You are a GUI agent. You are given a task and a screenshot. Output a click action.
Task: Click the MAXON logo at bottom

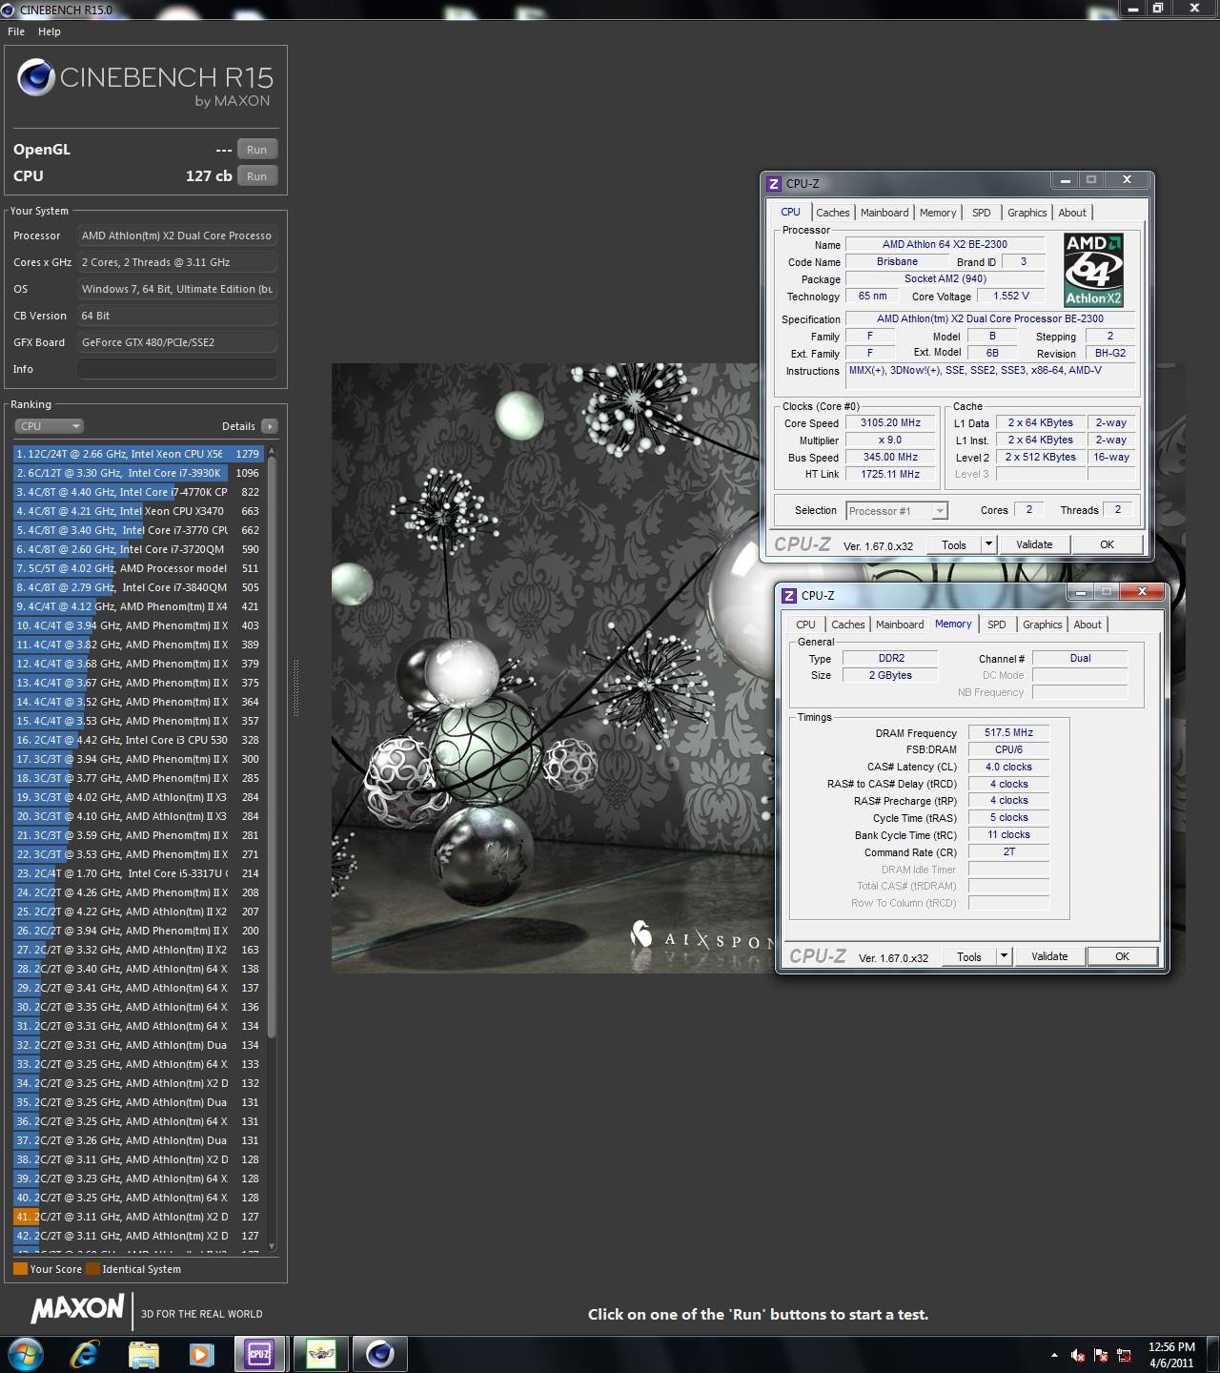point(78,1310)
